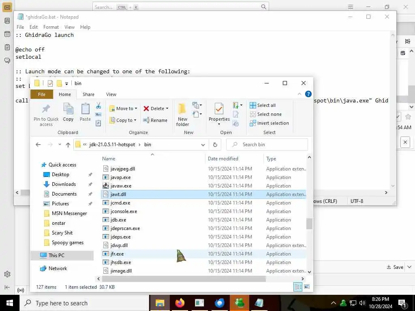Viewport: 415px width, 311px height.
Task: Click the Cut scissors icon
Action: pos(98,106)
